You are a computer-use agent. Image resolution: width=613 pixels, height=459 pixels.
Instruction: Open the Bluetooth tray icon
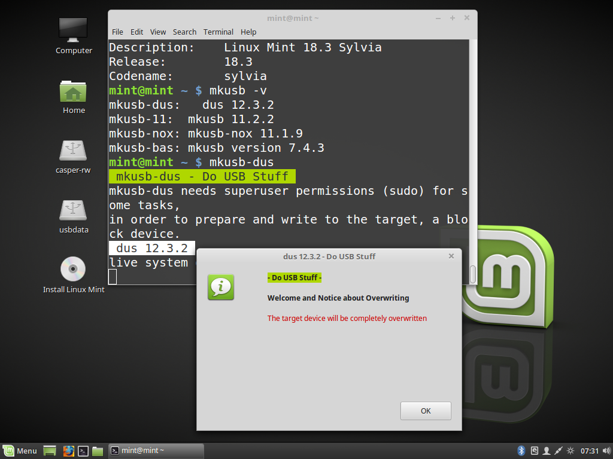pos(521,451)
